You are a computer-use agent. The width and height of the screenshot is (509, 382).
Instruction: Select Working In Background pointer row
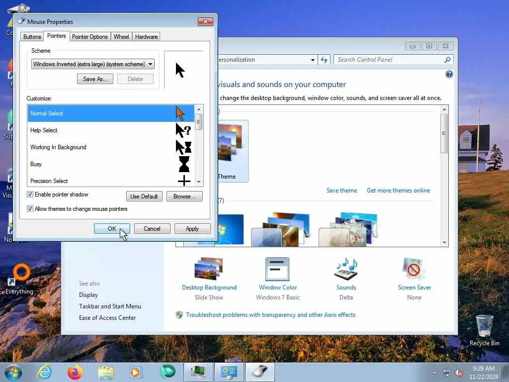(111, 147)
